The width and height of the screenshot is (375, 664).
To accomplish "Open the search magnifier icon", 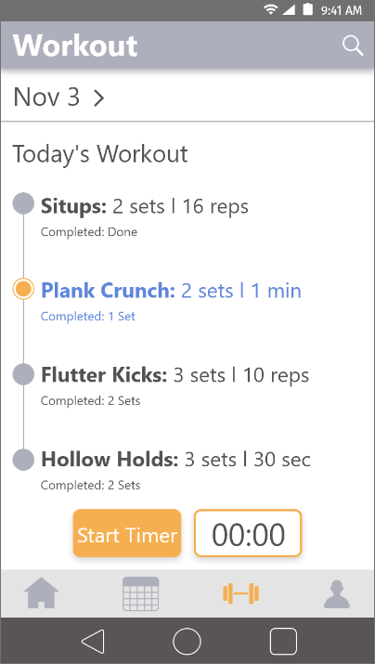I will point(353,46).
